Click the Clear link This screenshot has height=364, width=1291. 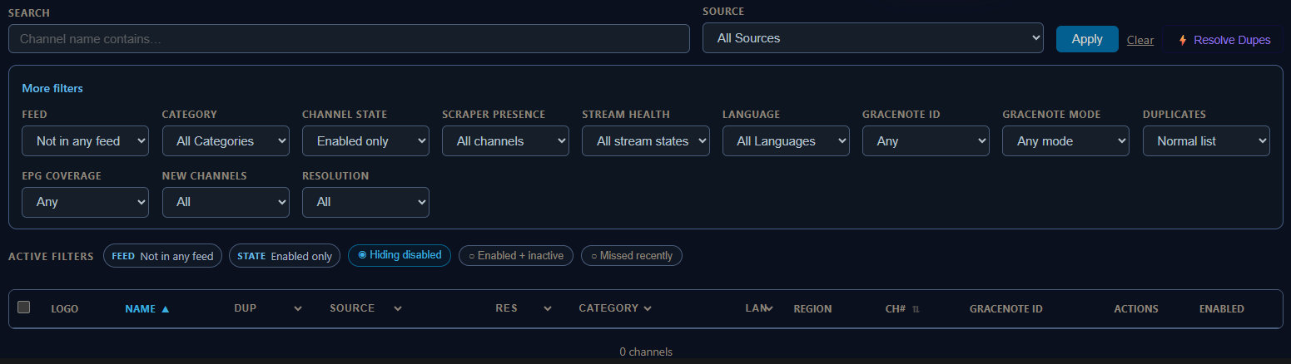[x=1140, y=40]
